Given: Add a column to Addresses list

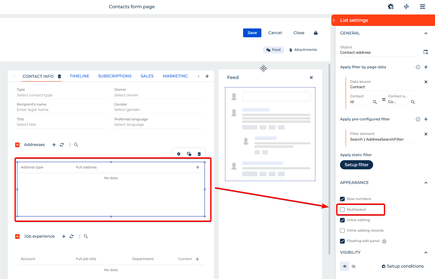Looking at the screenshot, I should (x=198, y=167).
